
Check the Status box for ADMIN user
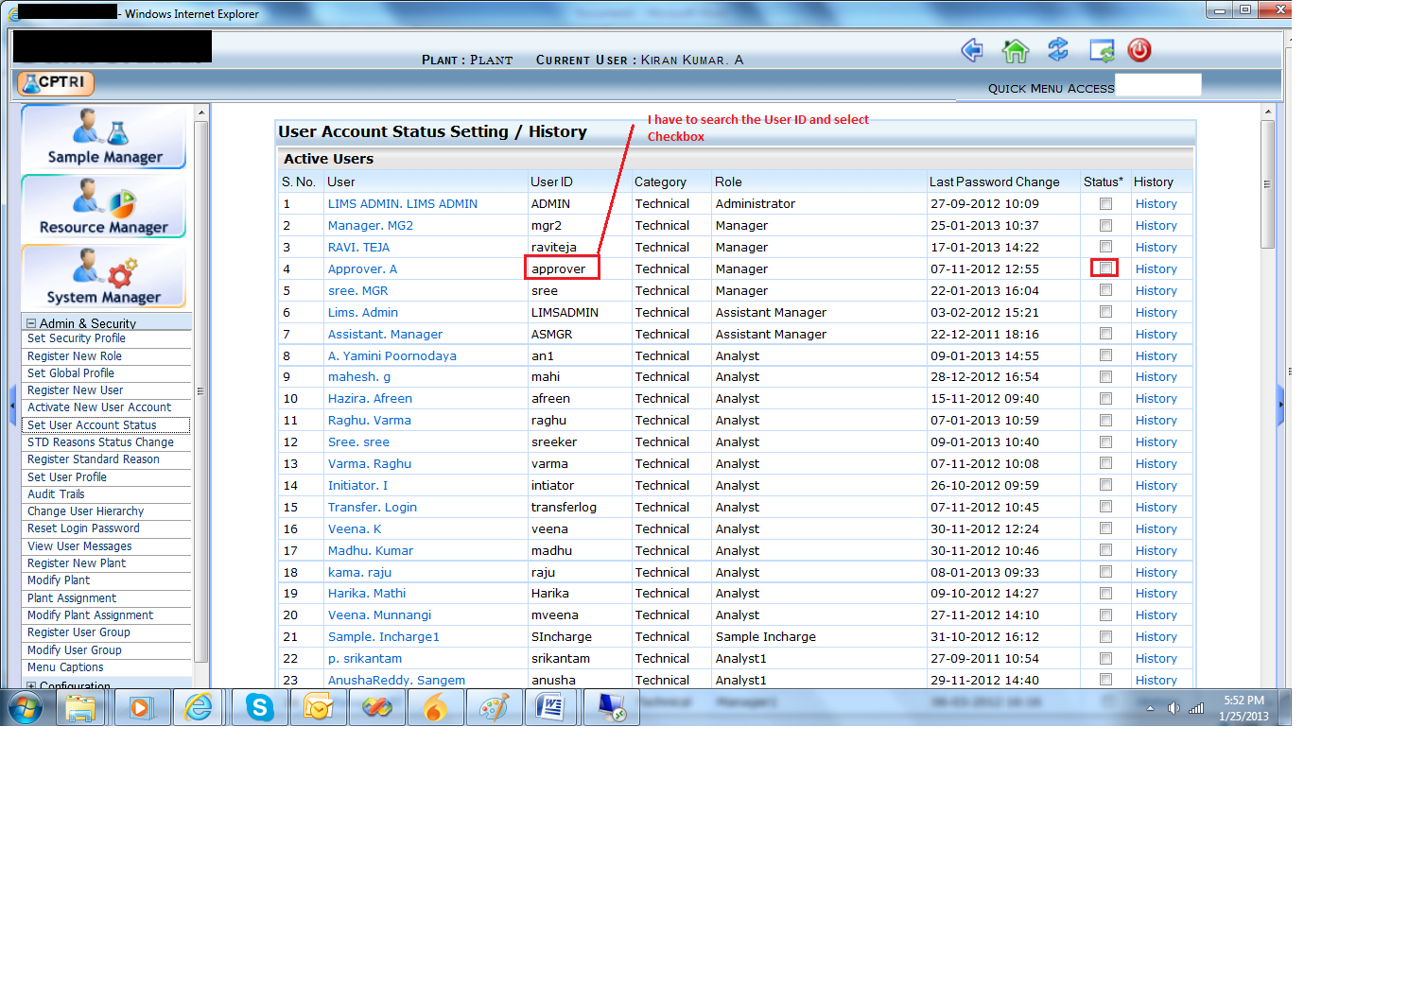coord(1105,204)
